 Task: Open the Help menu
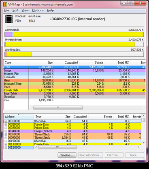coord(51,11)
